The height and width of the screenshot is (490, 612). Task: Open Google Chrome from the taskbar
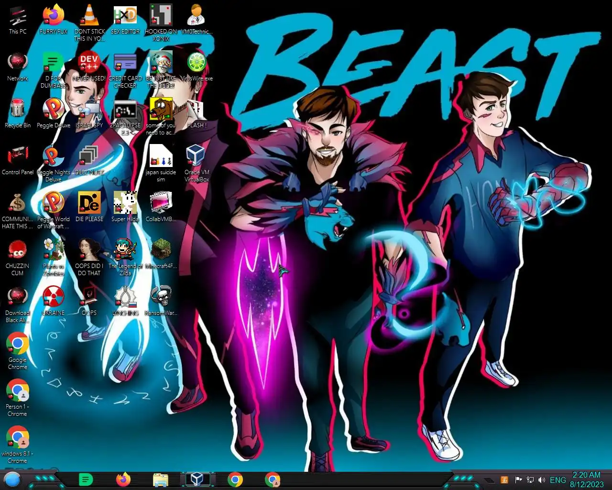pos(235,479)
